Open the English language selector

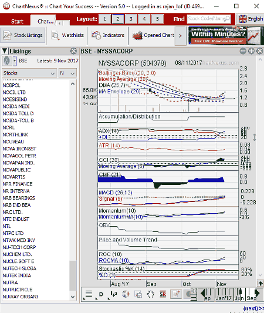click(x=251, y=19)
